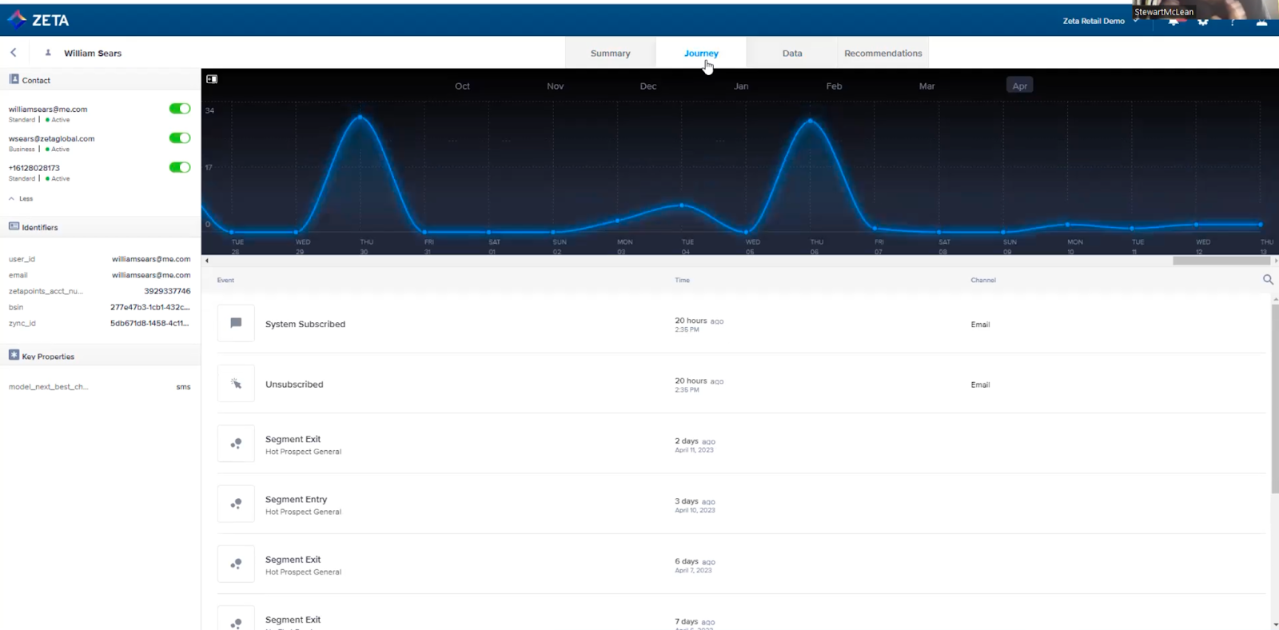The width and height of the screenshot is (1279, 630).
Task: Click the chart peak point on THU 30
Action: pyautogui.click(x=361, y=118)
